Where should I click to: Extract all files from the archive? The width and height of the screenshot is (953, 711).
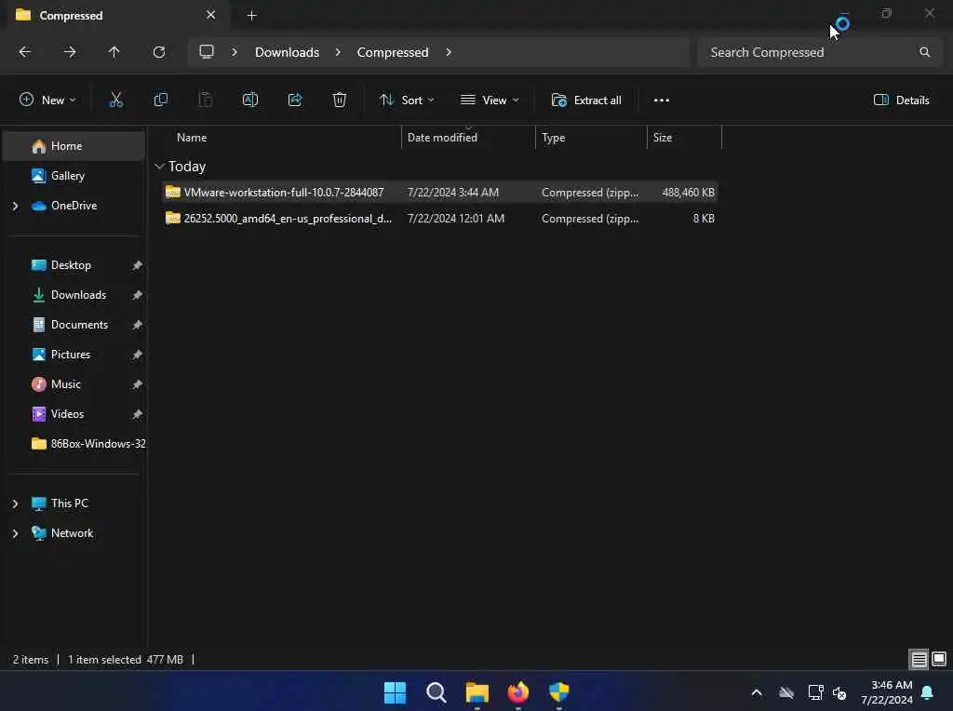[586, 101]
